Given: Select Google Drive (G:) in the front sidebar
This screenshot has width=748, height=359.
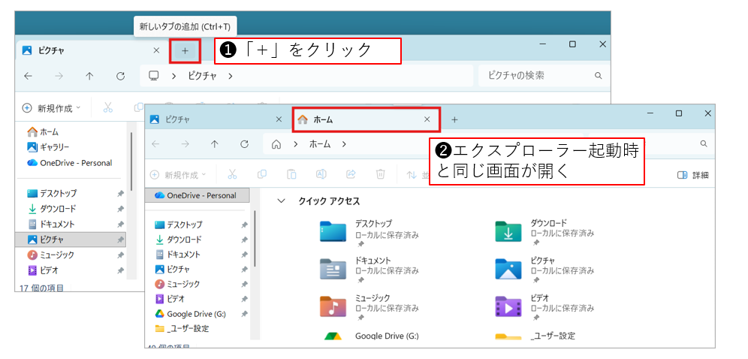Looking at the screenshot, I should (195, 314).
